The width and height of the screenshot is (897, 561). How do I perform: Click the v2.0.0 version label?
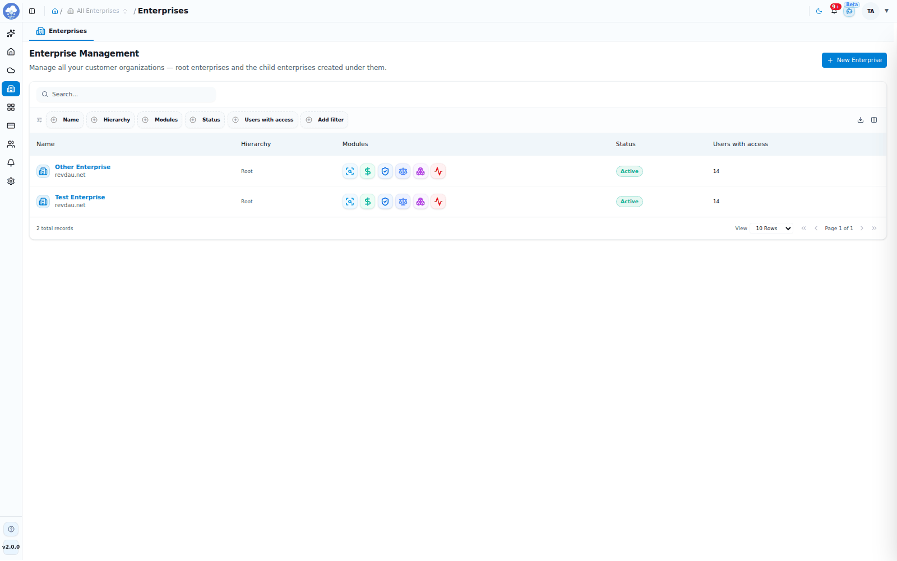pos(11,547)
